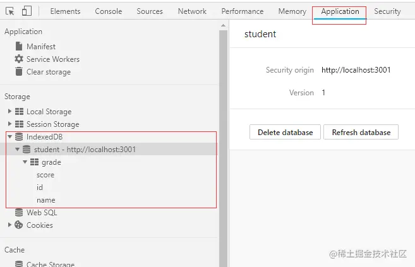Click the Cache Storage database icon
The width and height of the screenshot is (415, 267).
tap(19, 264)
